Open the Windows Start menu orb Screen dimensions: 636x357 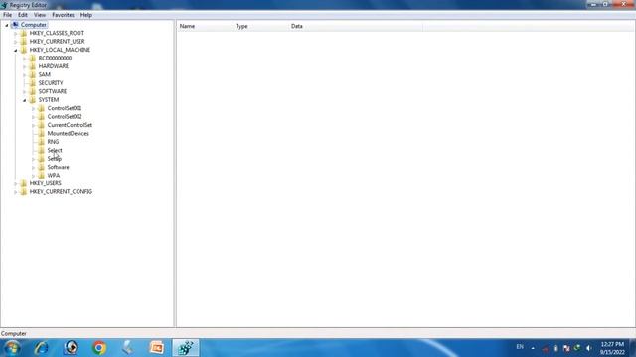[x=12, y=348]
